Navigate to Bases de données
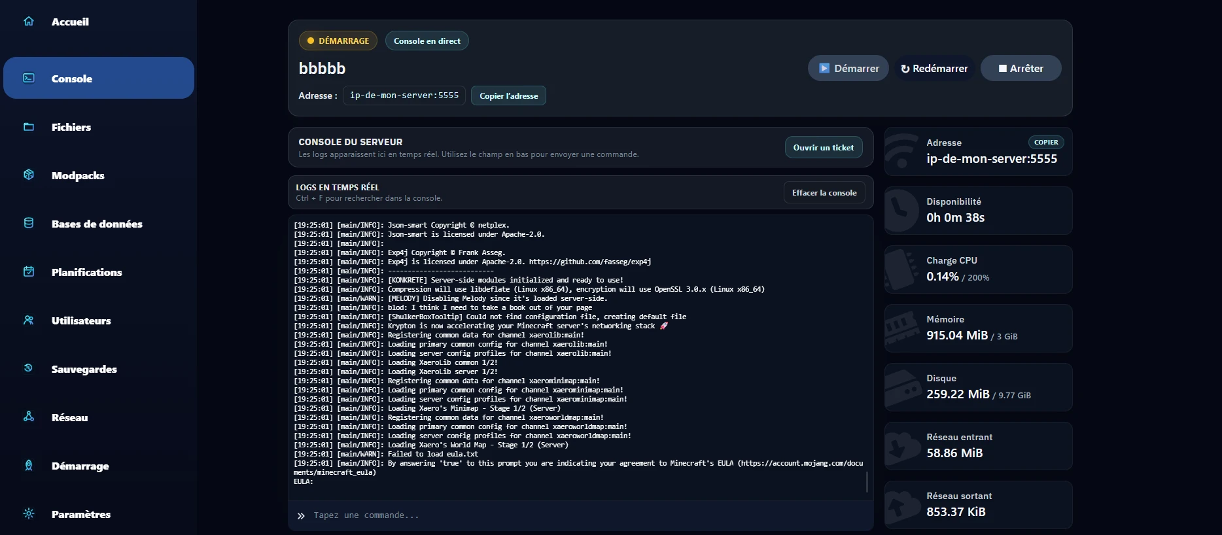Viewport: 1222px width, 535px height. tap(98, 224)
